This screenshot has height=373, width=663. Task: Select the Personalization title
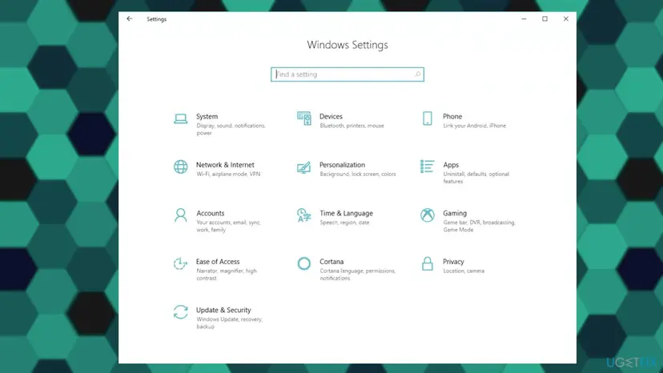click(x=342, y=165)
